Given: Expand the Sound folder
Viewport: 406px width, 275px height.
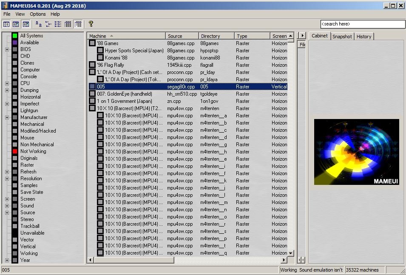Looking at the screenshot, I should pos(7,206).
